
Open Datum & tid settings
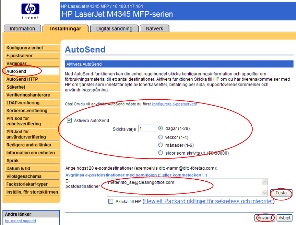32,169
